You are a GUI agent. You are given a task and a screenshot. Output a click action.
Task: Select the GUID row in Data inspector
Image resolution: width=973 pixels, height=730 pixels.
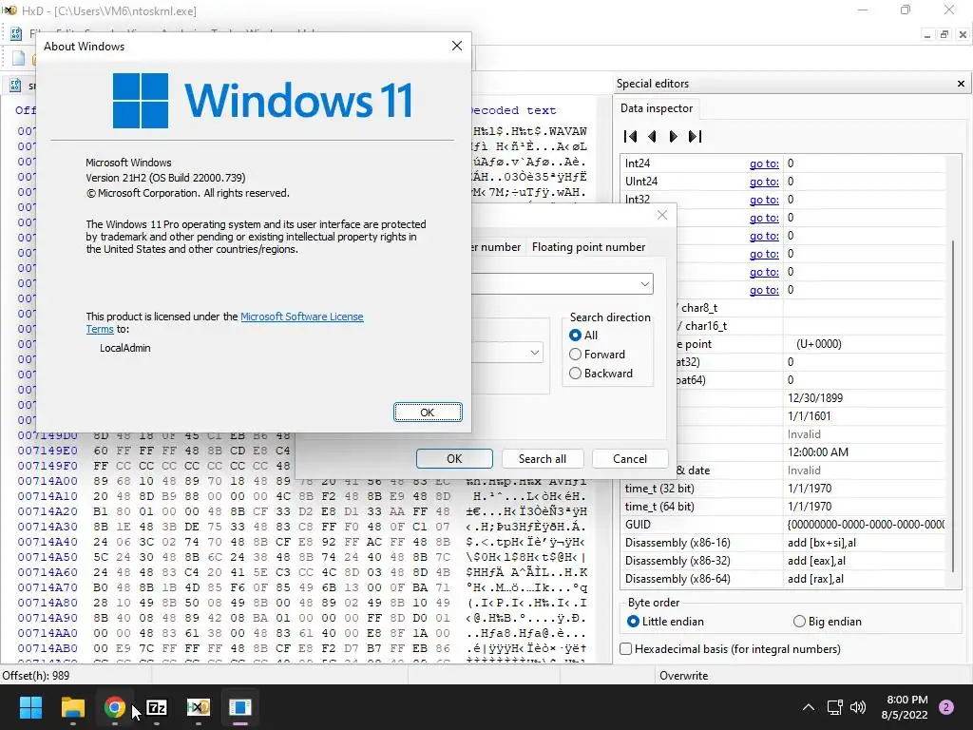pyautogui.click(x=784, y=525)
